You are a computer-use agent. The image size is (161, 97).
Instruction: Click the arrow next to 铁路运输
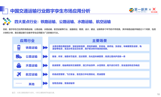[x=45, y=48]
